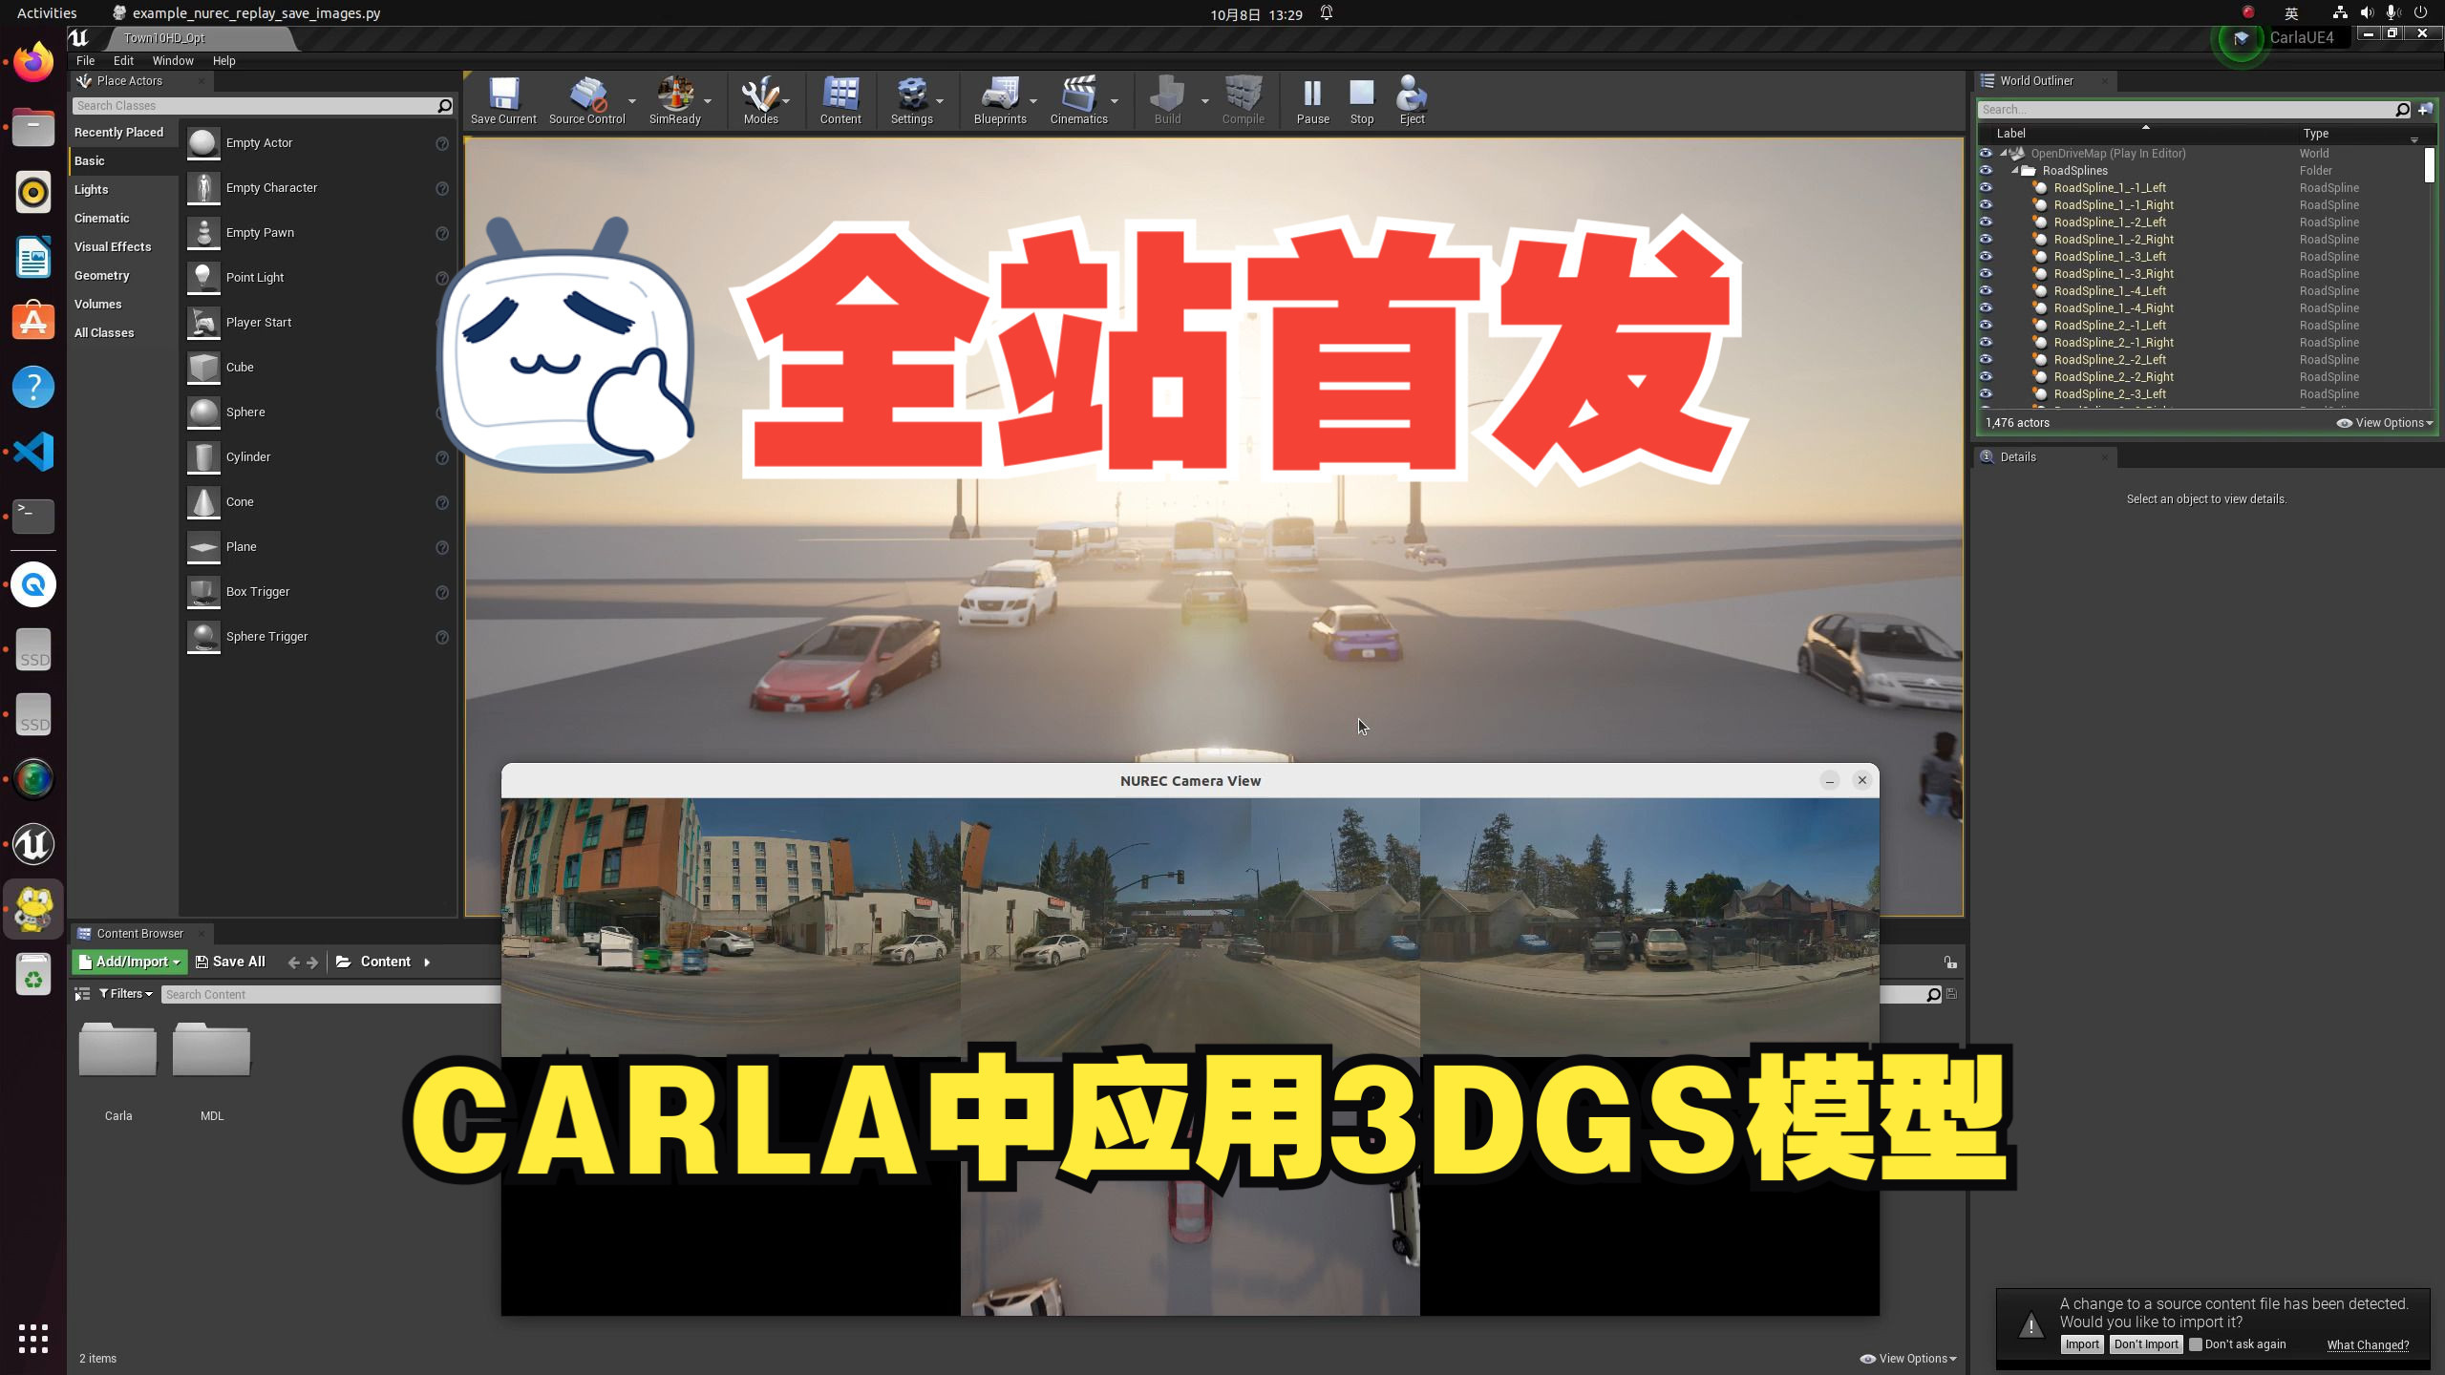
Task: Click the SimReady toolbar icon
Action: 674,98
